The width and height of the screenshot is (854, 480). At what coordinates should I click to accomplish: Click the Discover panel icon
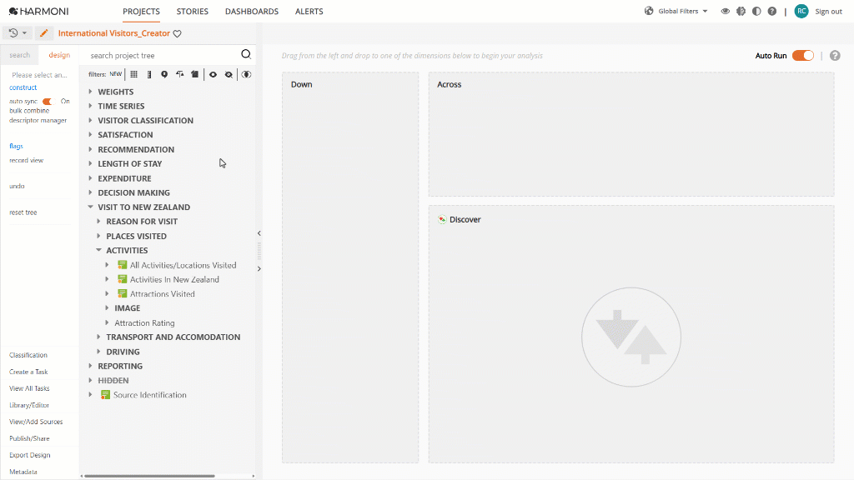point(442,219)
